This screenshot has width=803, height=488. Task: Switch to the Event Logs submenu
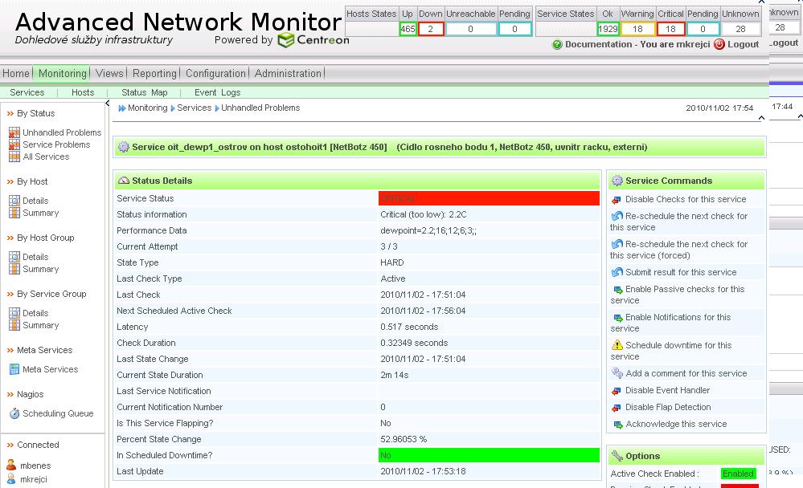pyautogui.click(x=217, y=92)
